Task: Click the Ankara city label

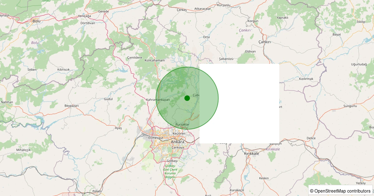Action: [178, 142]
